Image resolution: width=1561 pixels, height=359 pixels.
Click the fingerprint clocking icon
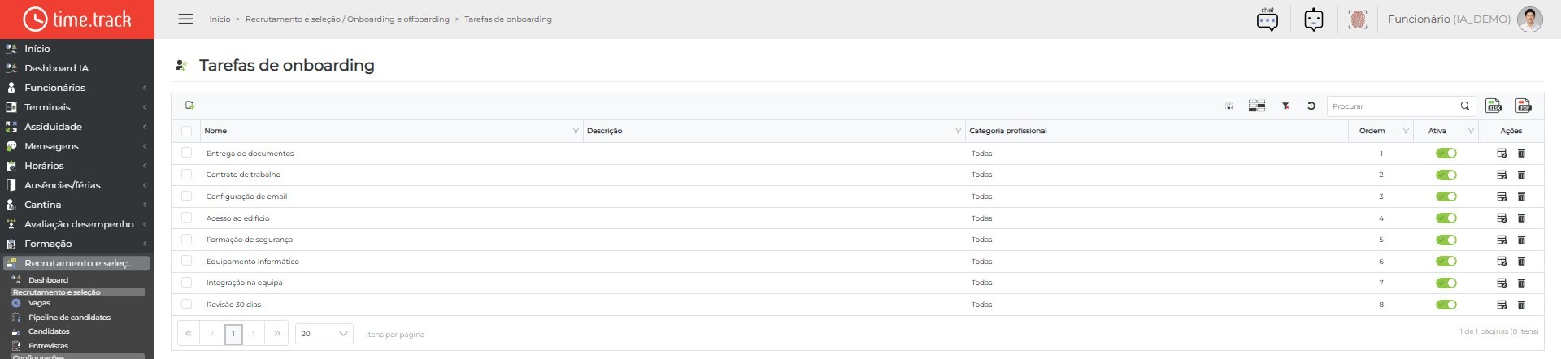[1358, 19]
